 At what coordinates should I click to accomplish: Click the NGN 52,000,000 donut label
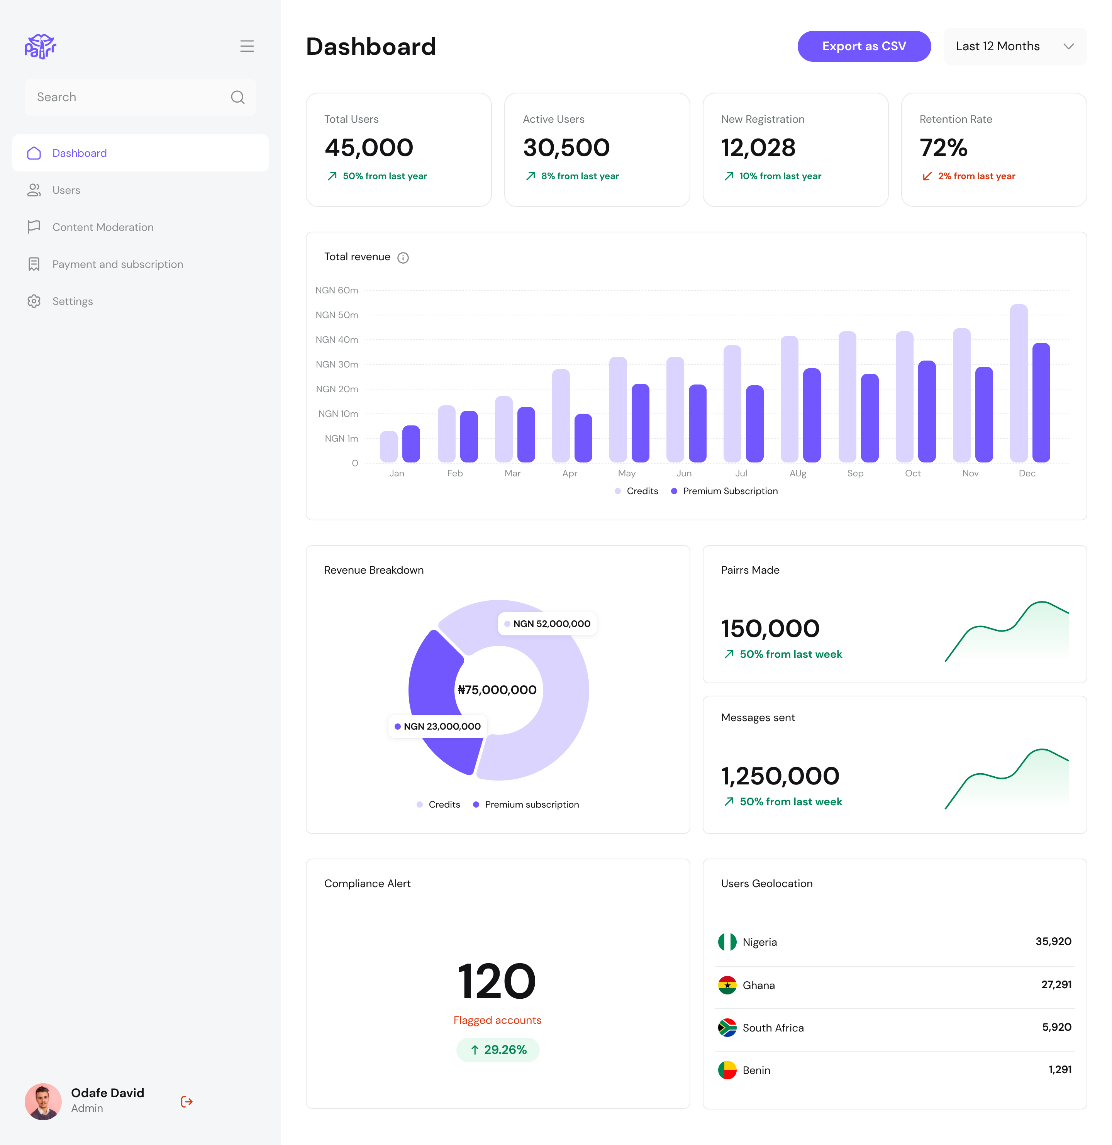(548, 623)
